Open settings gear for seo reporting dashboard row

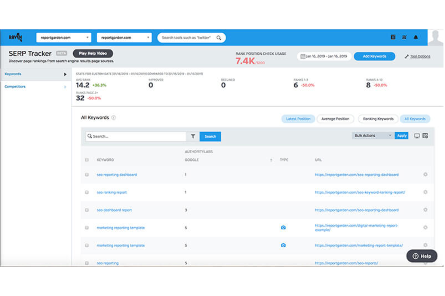(x=425, y=174)
